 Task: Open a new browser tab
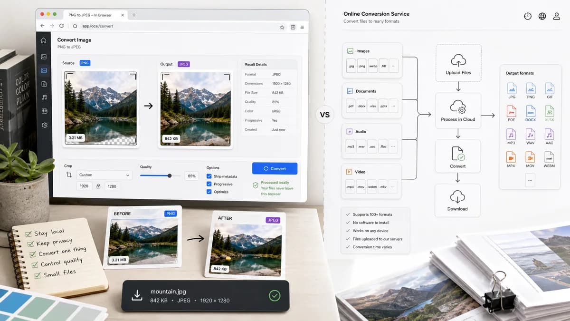(134, 15)
